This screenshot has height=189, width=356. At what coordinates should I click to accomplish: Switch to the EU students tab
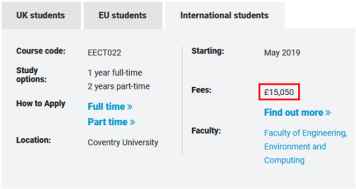point(123,15)
